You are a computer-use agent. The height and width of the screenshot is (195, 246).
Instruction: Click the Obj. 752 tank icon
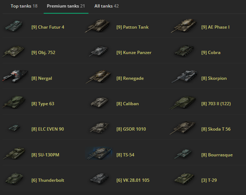coord(14,52)
